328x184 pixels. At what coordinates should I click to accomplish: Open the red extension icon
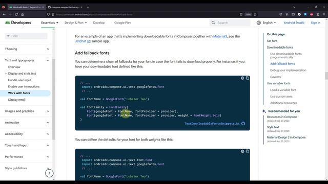(312, 14)
